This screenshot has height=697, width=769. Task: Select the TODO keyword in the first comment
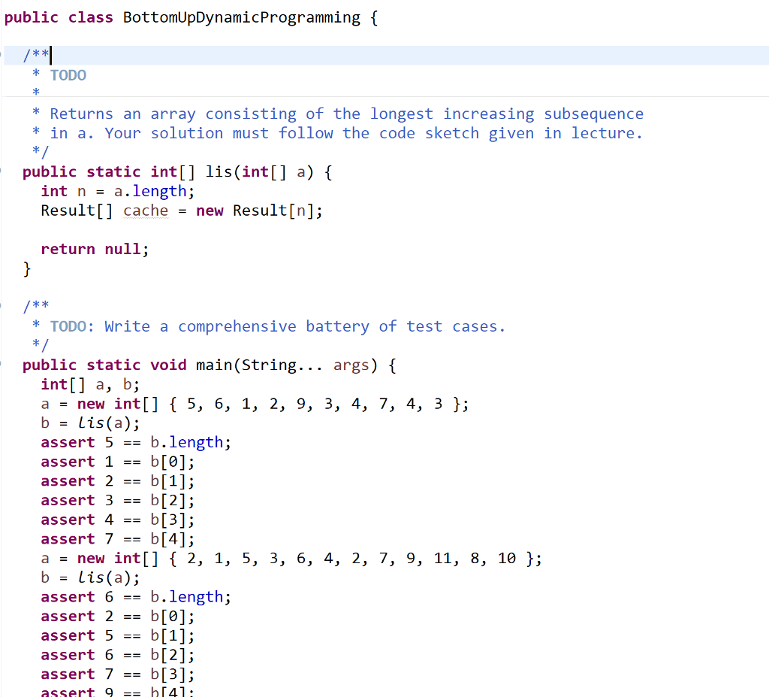(x=68, y=74)
